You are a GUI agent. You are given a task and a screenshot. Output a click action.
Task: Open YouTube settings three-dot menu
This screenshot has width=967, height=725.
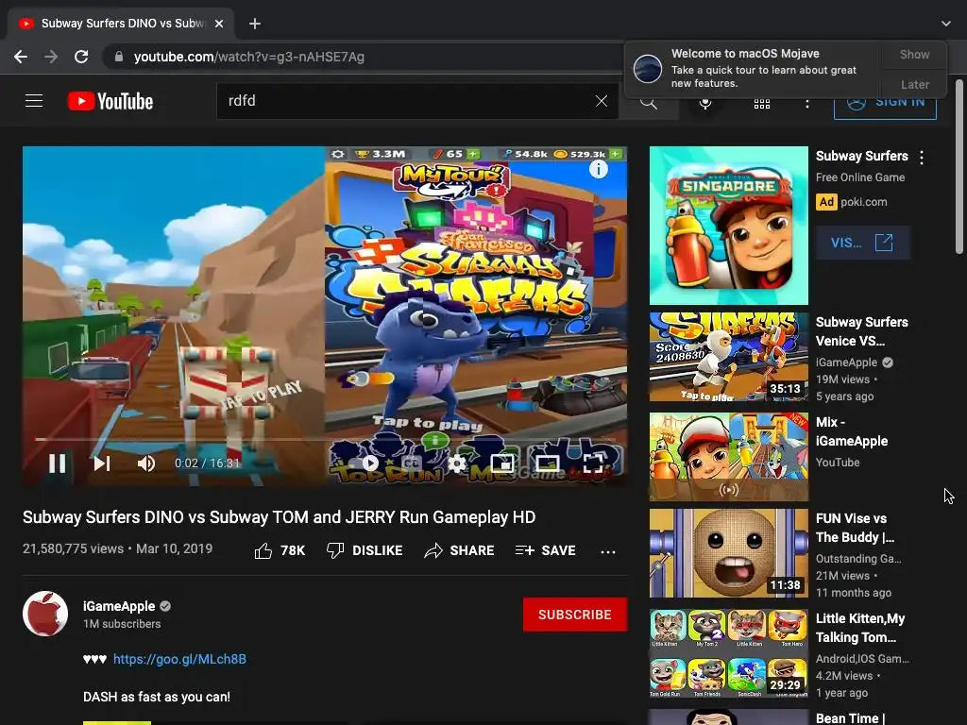806,104
